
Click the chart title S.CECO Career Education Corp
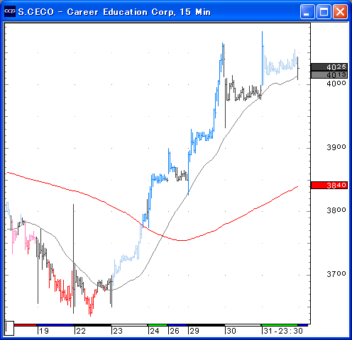click(114, 12)
